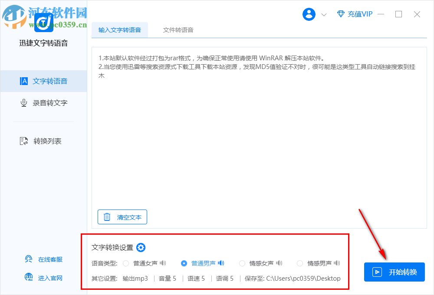Open the 输出mp3 format setting
The width and height of the screenshot is (434, 295).
[x=135, y=279]
